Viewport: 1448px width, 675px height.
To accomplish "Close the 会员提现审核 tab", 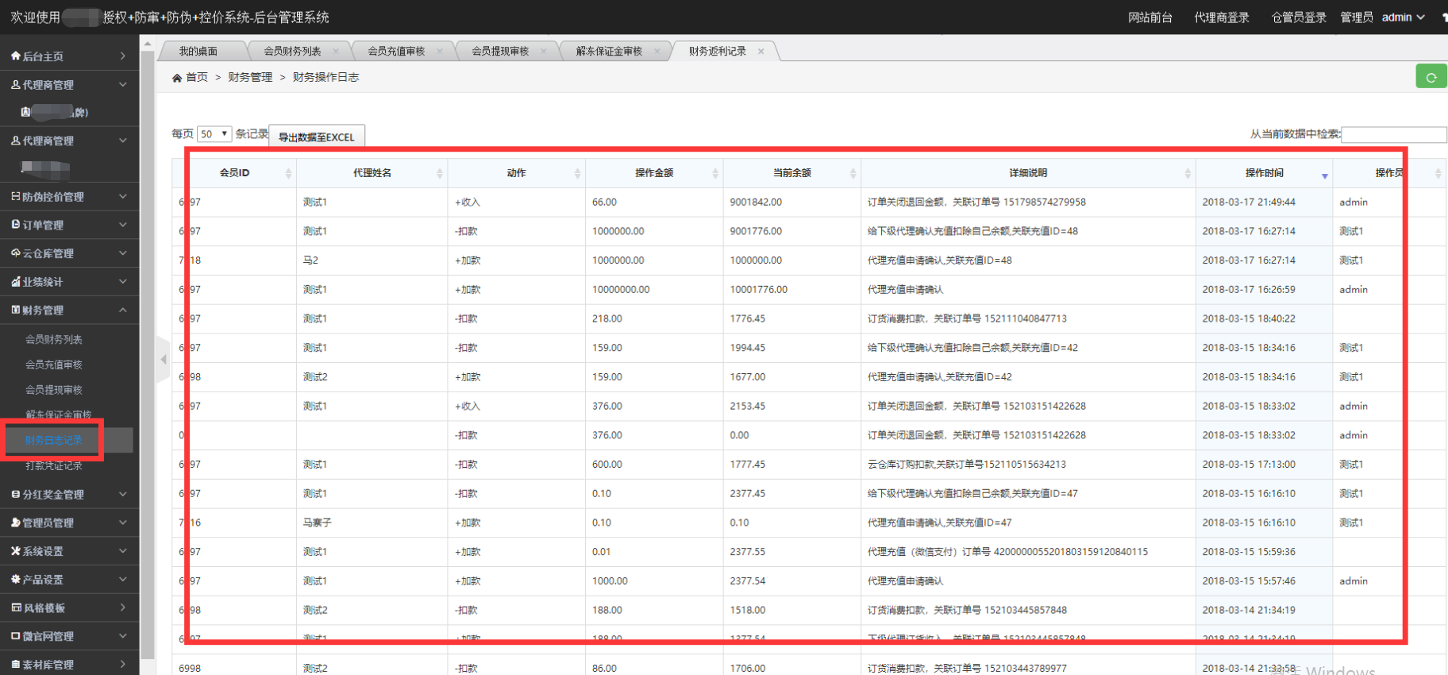I will (x=544, y=52).
